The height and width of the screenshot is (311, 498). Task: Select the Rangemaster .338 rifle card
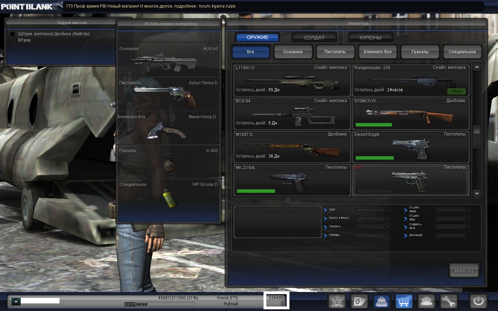[411, 80]
